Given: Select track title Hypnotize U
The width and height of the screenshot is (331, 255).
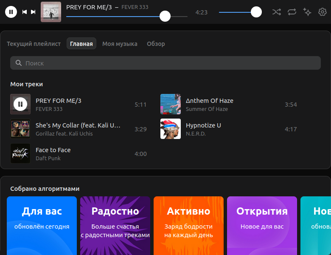Looking at the screenshot, I should point(204,125).
